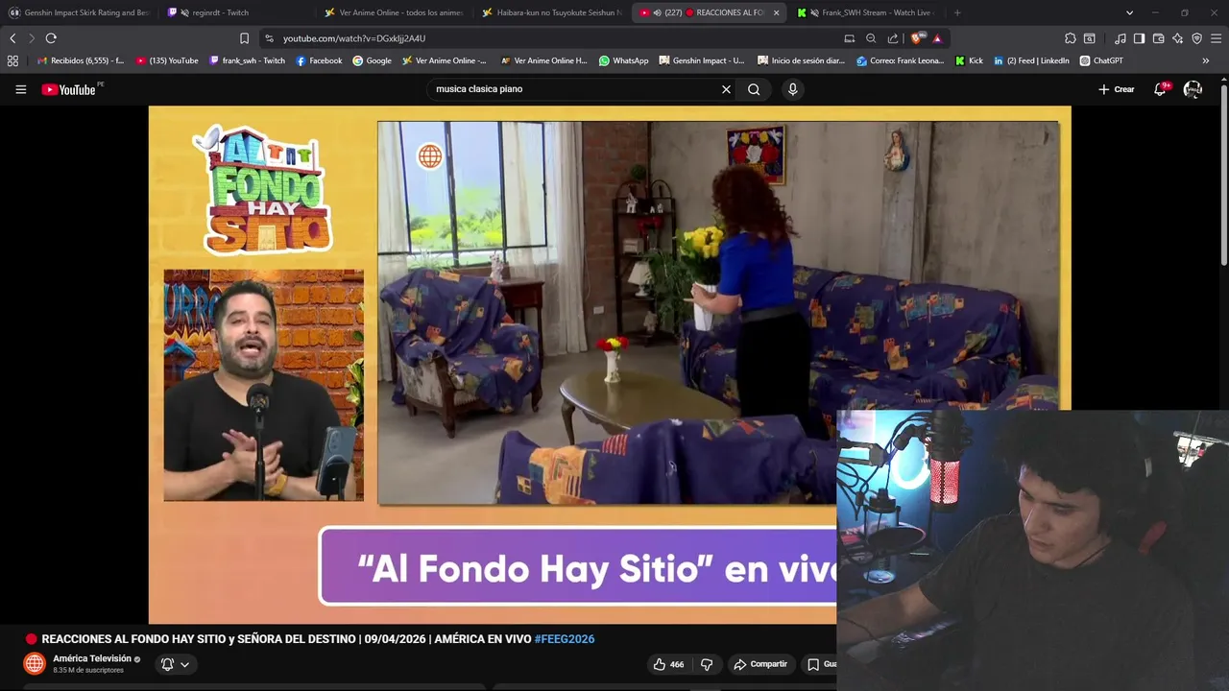This screenshot has height=691, width=1229.
Task: Go back in browser history
Action: (x=12, y=38)
